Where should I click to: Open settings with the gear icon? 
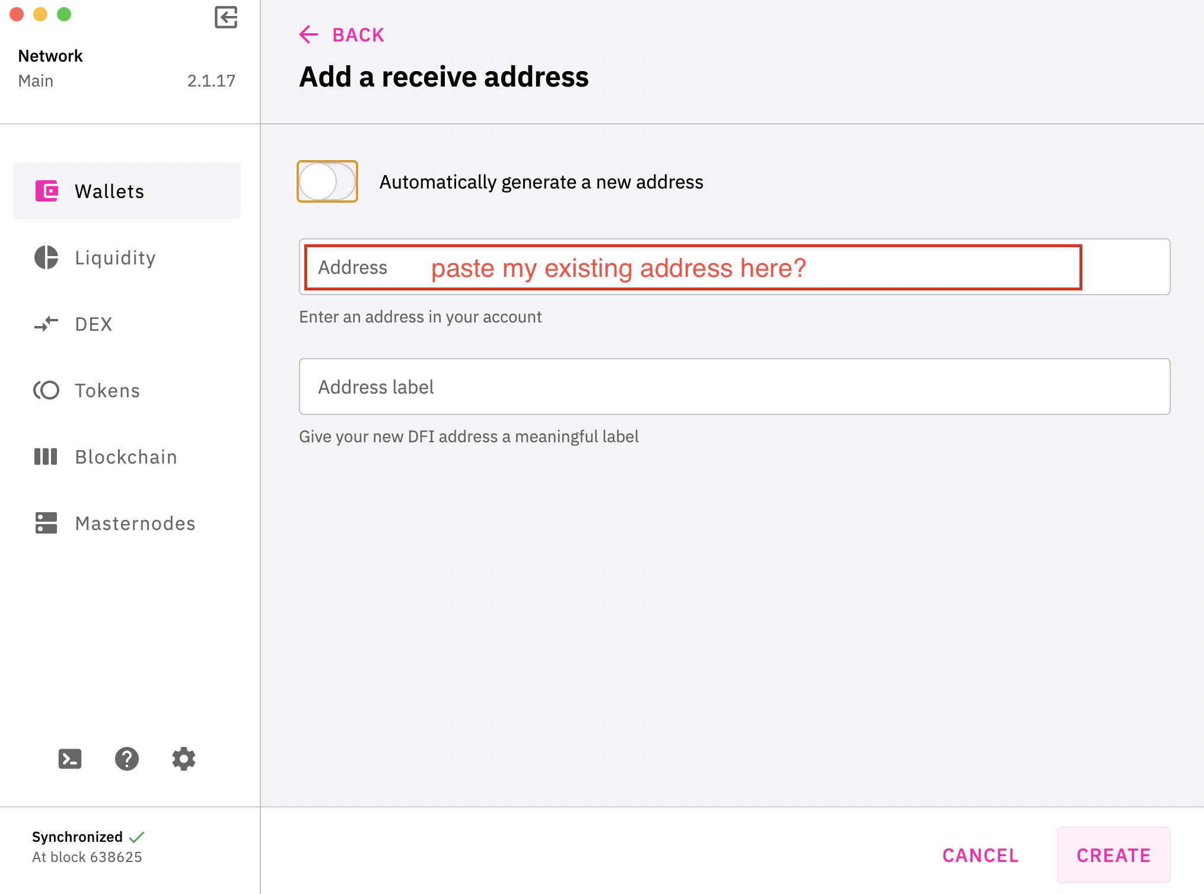[x=184, y=759]
